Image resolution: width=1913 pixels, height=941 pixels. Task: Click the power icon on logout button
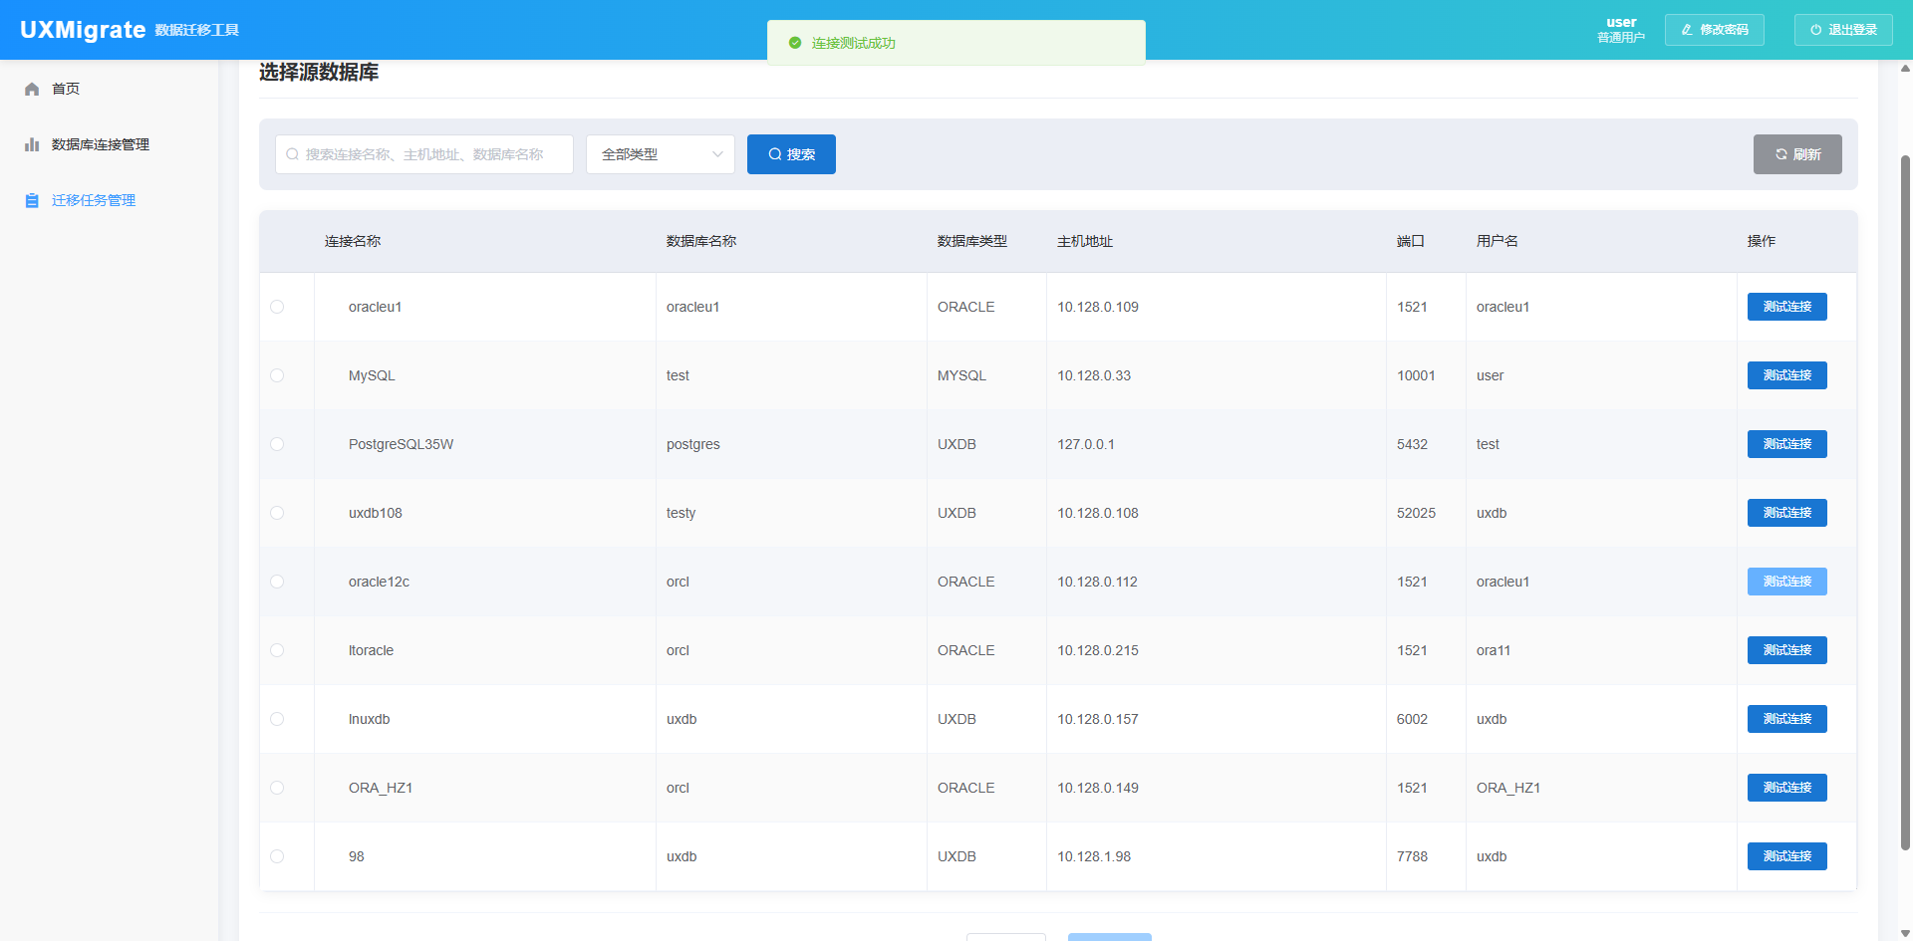point(1816,30)
